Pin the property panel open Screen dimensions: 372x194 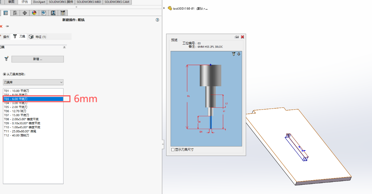[x=7, y=26]
